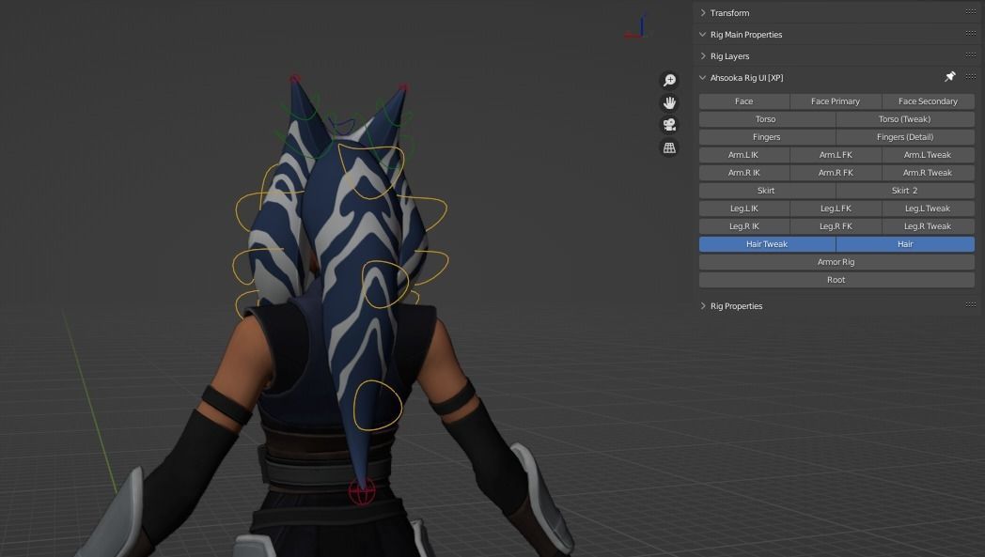Disable the Hair layer
The width and height of the screenshot is (985, 557).
click(905, 244)
